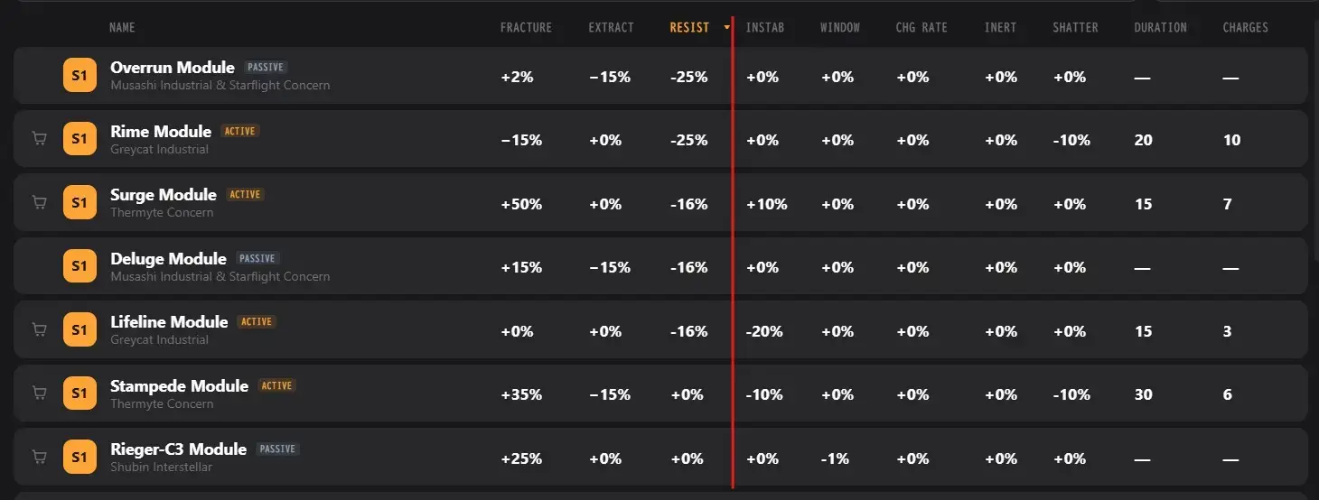The height and width of the screenshot is (500, 1319).
Task: Open the Rime Module row name
Action: (x=161, y=131)
